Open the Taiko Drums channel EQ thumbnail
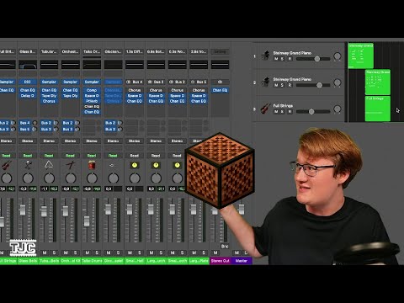 pyautogui.click(x=92, y=65)
